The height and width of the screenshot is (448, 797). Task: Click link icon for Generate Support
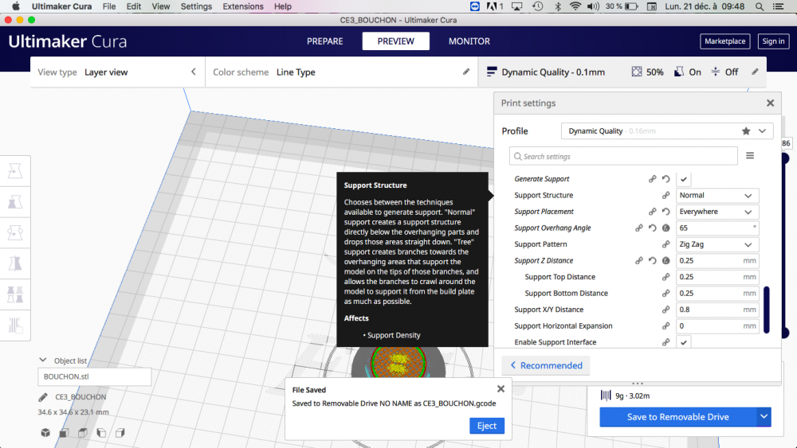652,179
